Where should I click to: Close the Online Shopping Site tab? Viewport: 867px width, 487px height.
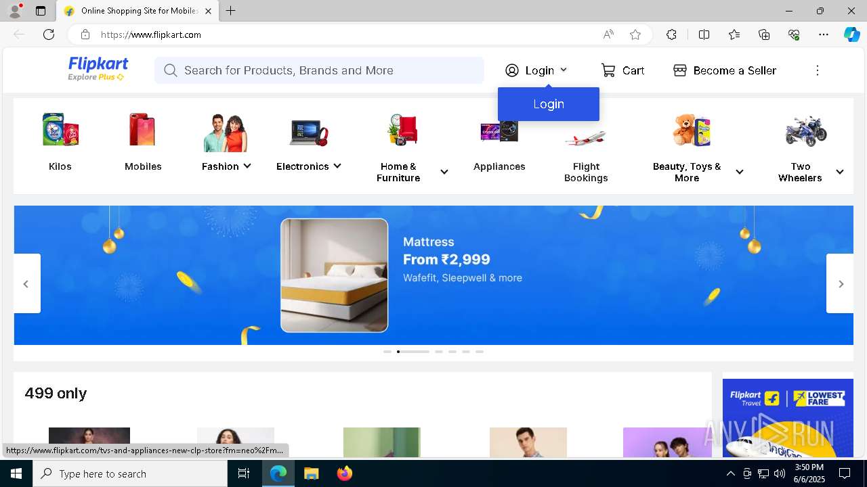(x=208, y=11)
